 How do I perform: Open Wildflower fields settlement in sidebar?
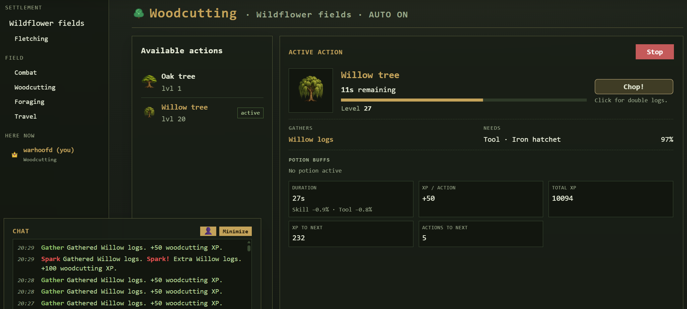[x=47, y=23]
